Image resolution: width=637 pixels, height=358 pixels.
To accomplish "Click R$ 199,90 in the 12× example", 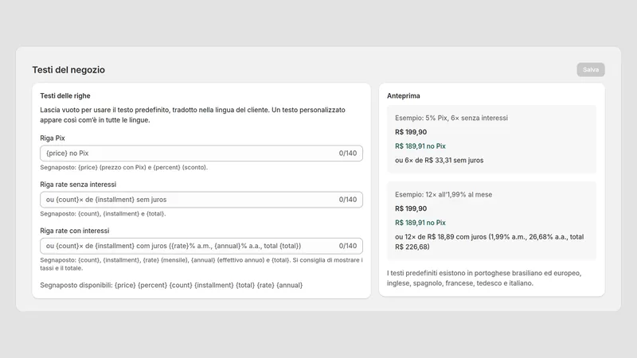I will [x=411, y=208].
